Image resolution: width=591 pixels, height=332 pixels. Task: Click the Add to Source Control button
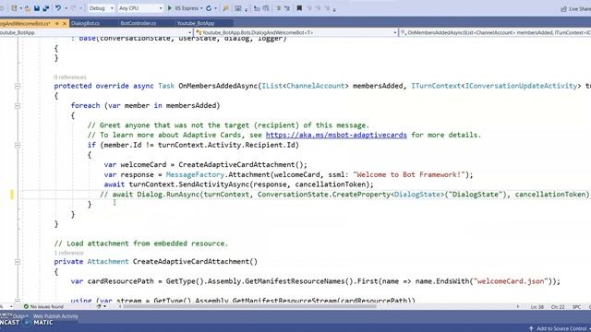pyautogui.click(x=558, y=328)
